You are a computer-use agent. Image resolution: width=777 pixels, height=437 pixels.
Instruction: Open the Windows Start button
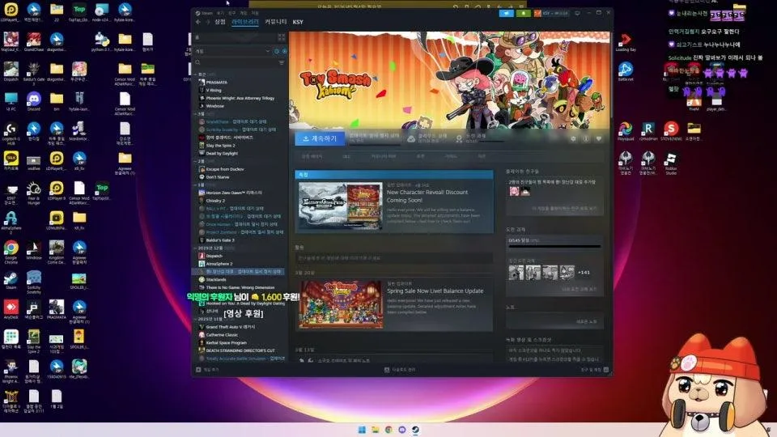point(362,430)
